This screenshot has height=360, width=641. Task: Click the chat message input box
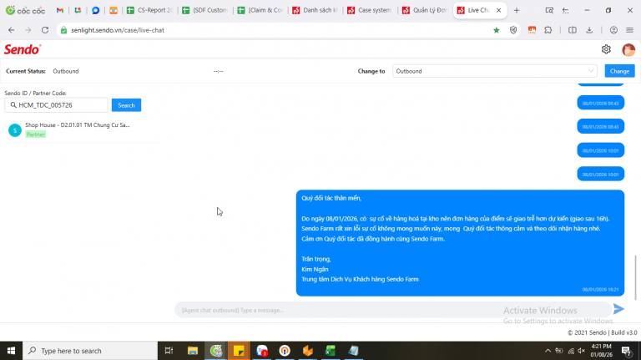click(x=392, y=310)
